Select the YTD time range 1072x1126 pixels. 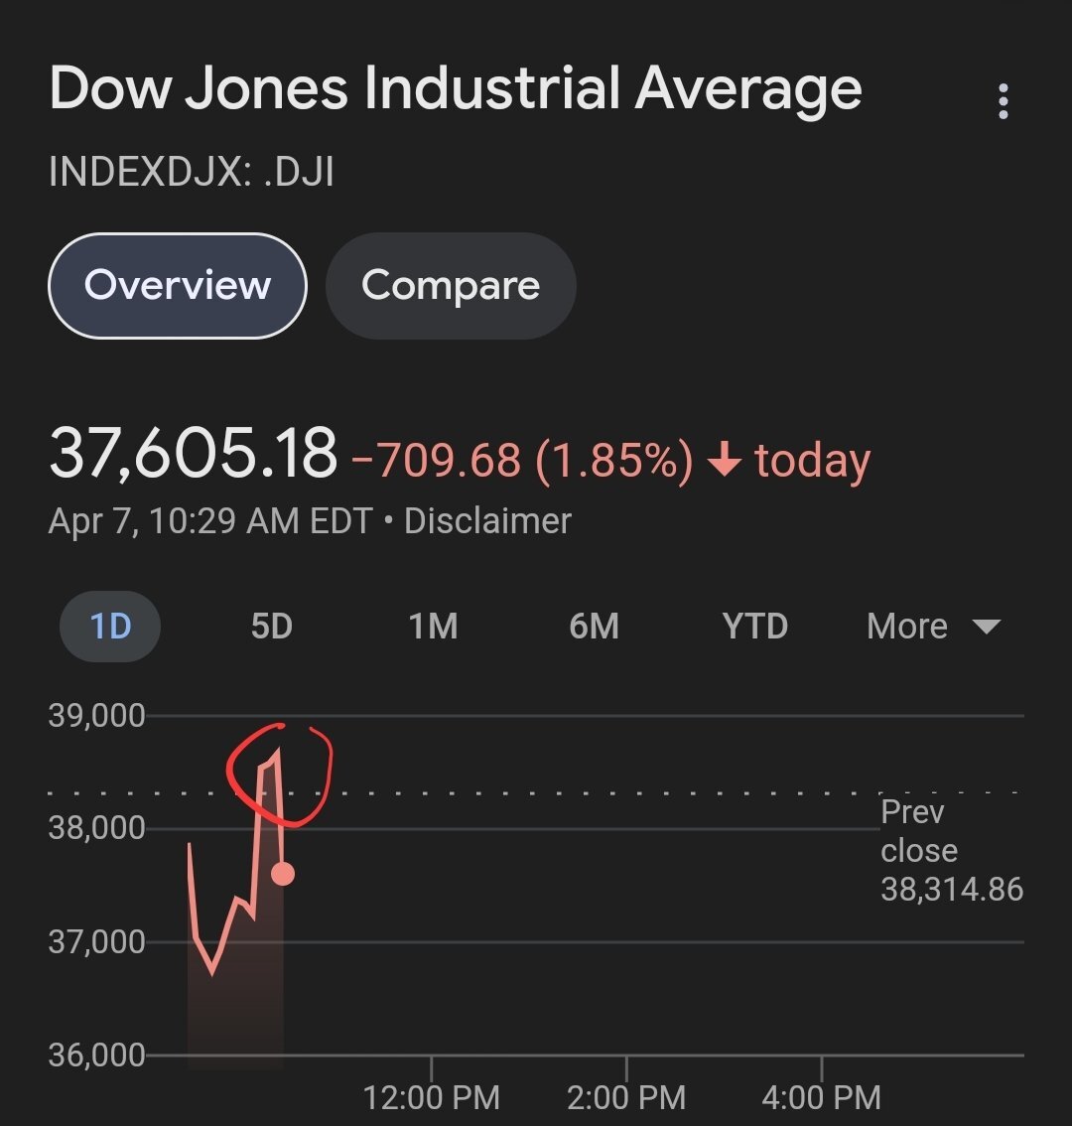pos(754,627)
